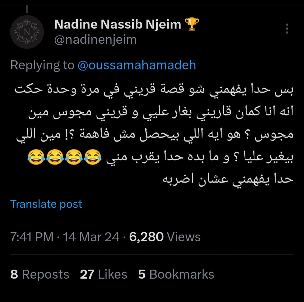Click the @nadinenjeim handle
The image size is (304, 302).
click(95, 40)
